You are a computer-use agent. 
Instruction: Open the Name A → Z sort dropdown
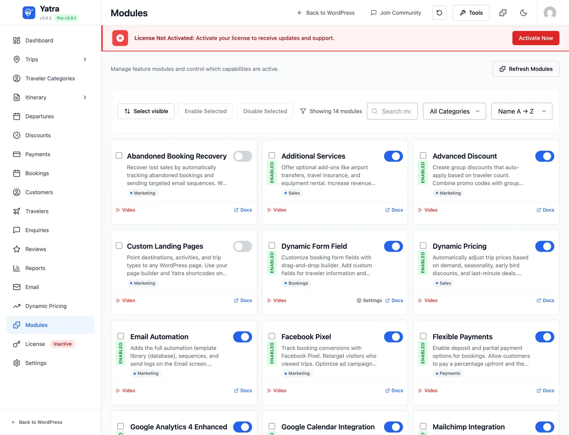click(x=522, y=111)
